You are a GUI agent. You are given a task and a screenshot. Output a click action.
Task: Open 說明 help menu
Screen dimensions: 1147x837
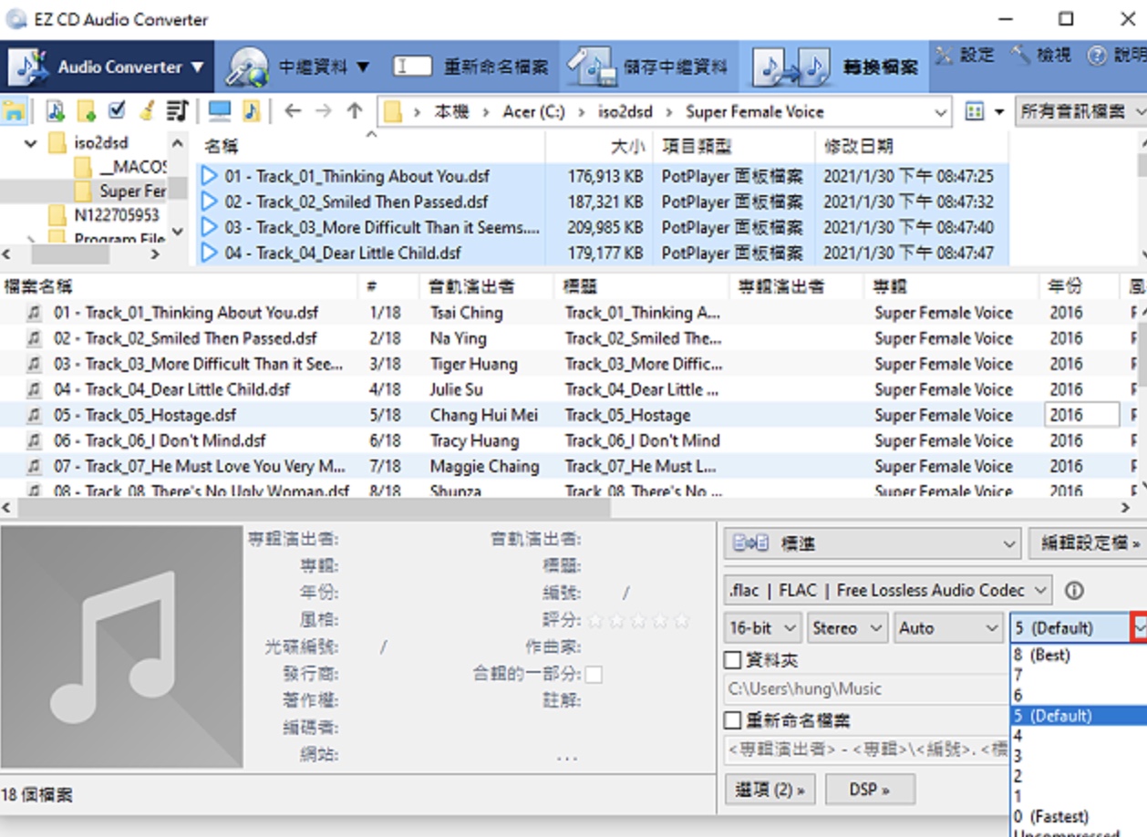(1116, 56)
